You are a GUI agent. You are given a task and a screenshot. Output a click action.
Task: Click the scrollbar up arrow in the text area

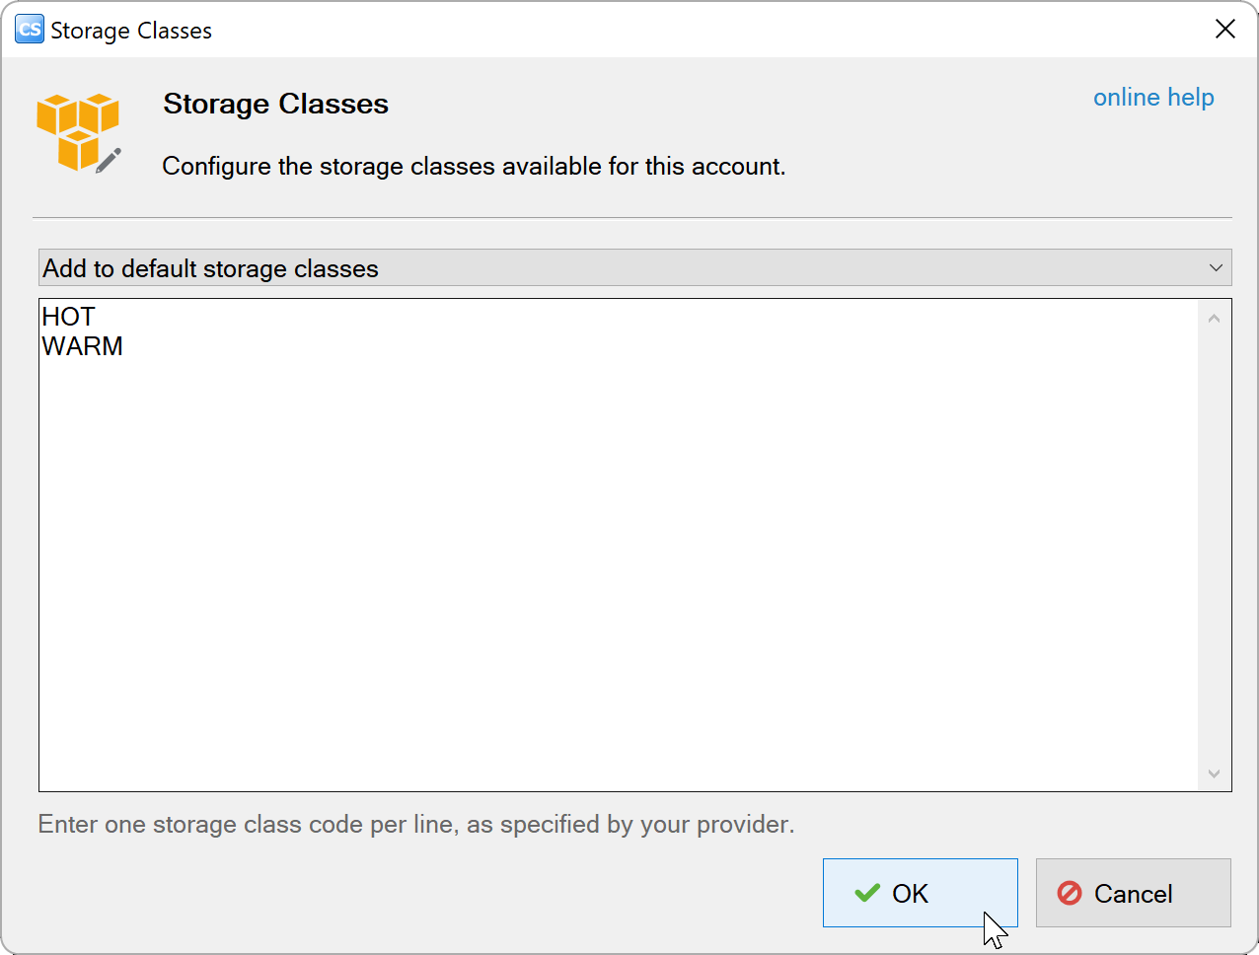(1214, 318)
